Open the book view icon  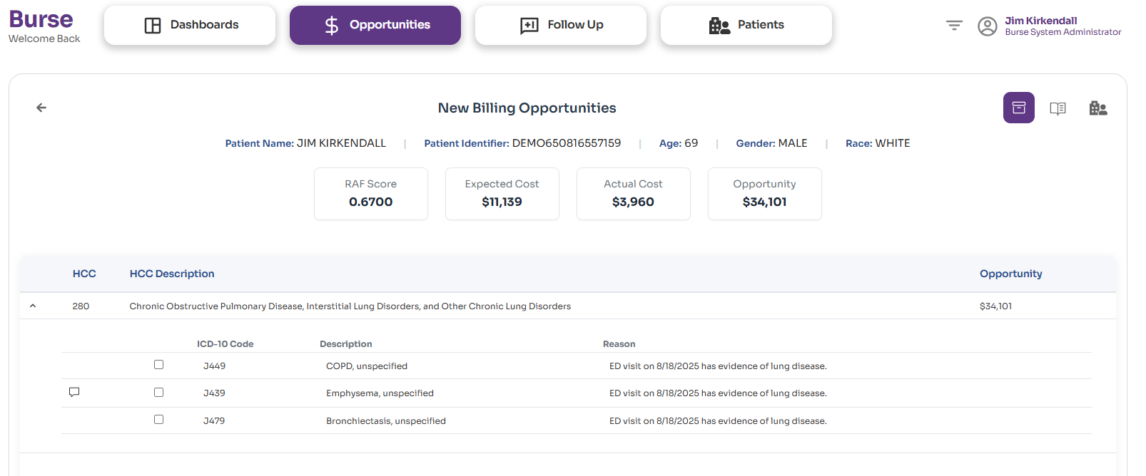[1058, 108]
